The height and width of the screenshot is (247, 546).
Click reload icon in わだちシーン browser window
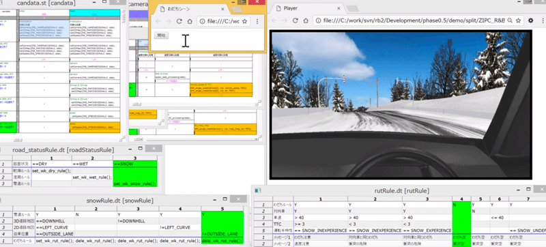click(179, 21)
